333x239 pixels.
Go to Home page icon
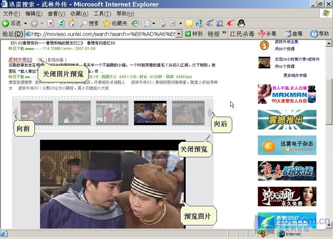tap(72, 23)
